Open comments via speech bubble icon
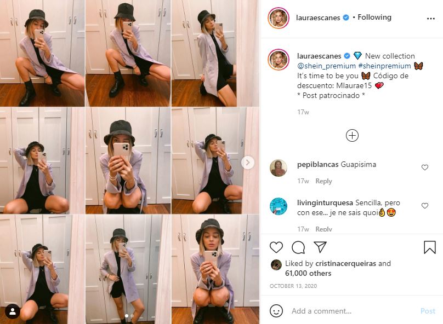 click(x=298, y=247)
